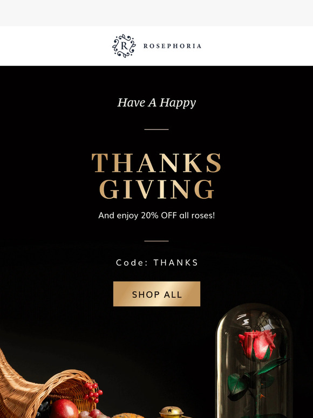
Task: Click the THANKS headline word
Action: pos(156,163)
